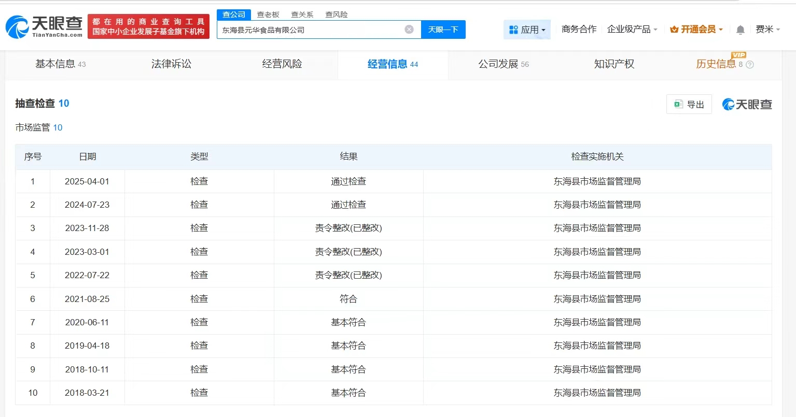The width and height of the screenshot is (796, 417).
Task: Click the date 2024-07-23
Action: coord(87,205)
